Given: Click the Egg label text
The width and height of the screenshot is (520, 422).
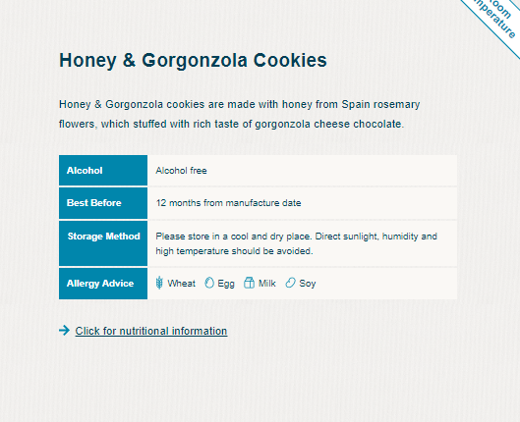Looking at the screenshot, I should point(226,284).
